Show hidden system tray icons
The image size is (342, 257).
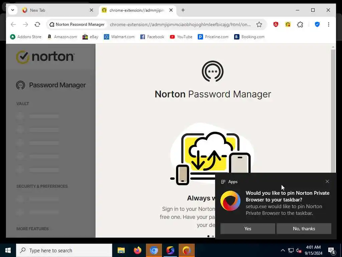click(x=283, y=250)
